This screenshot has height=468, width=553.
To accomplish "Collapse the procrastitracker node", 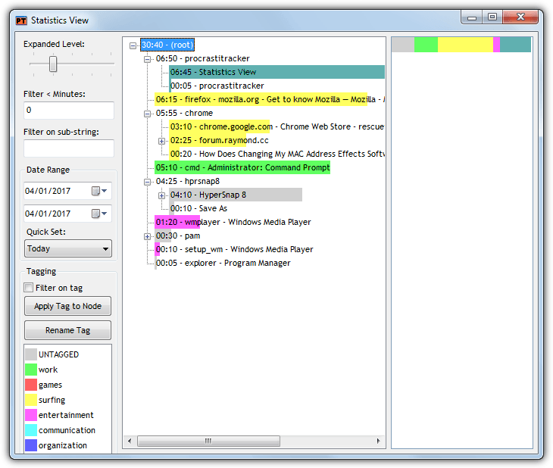I will pos(147,59).
